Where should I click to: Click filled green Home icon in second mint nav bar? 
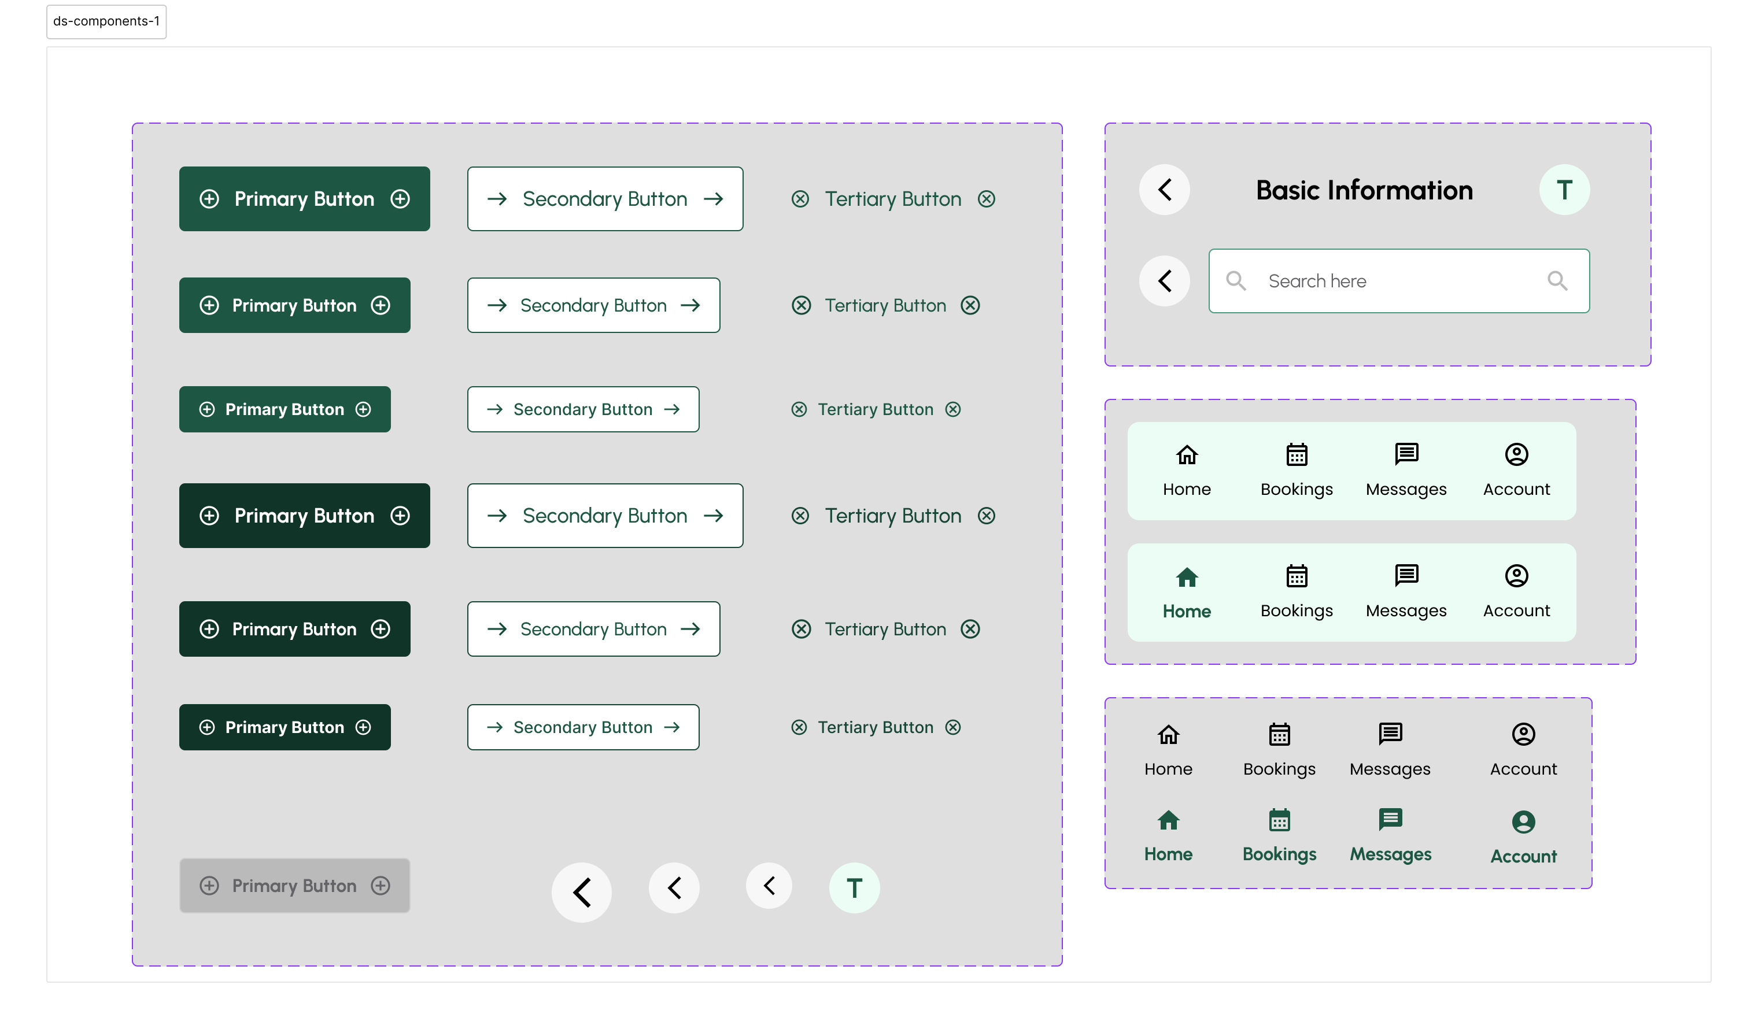(1187, 576)
